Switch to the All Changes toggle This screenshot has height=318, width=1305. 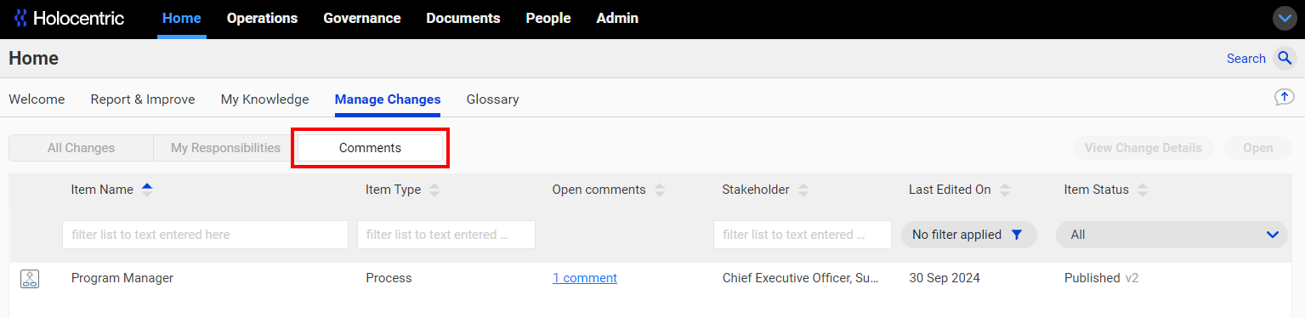[81, 148]
